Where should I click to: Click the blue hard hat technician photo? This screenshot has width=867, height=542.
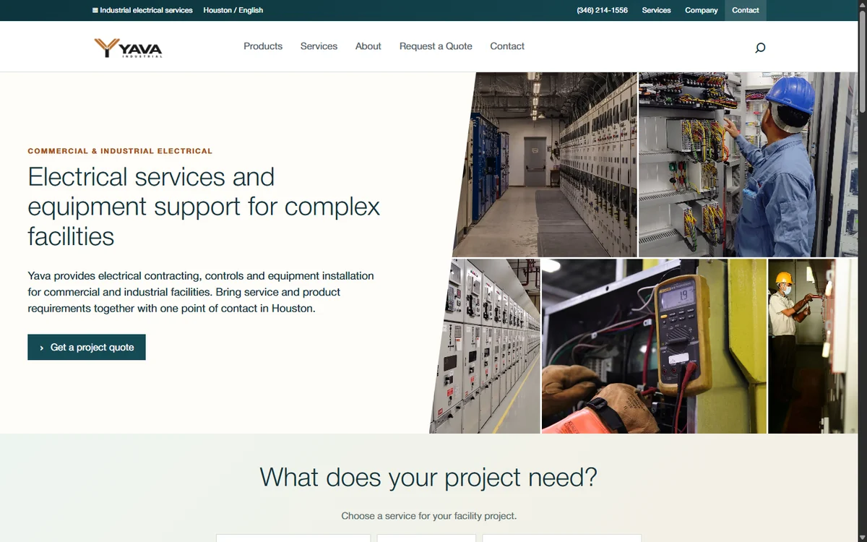(x=749, y=164)
